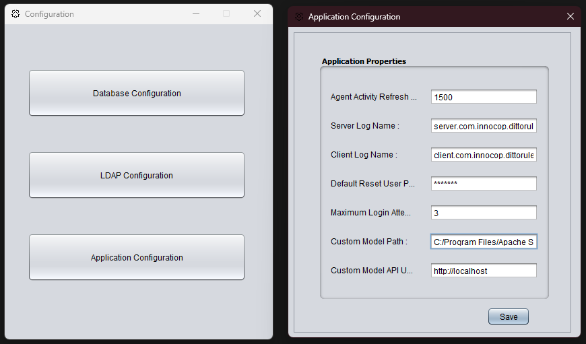Focus the Custom Model API URL field
Screen dimensions: 586x344
484,271
